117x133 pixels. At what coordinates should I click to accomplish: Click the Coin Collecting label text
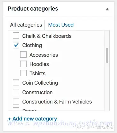tap(40, 83)
